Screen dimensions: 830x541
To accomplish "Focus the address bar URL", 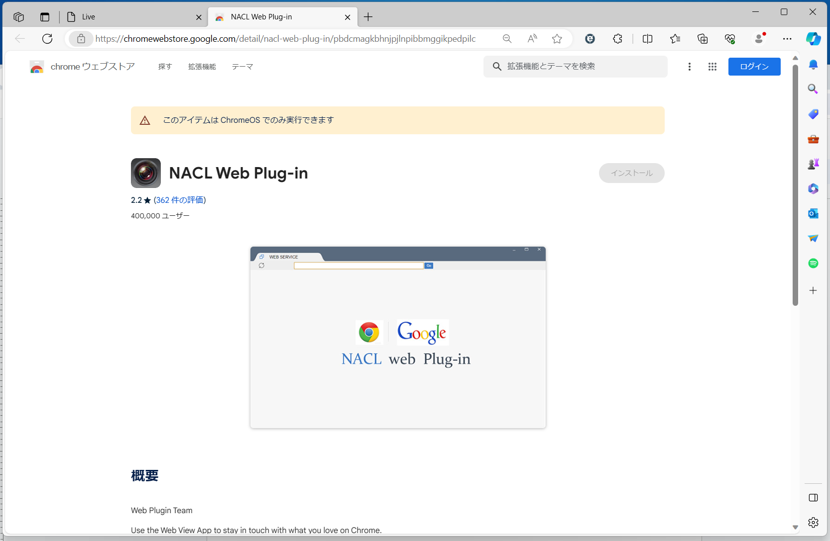I will pos(285,39).
